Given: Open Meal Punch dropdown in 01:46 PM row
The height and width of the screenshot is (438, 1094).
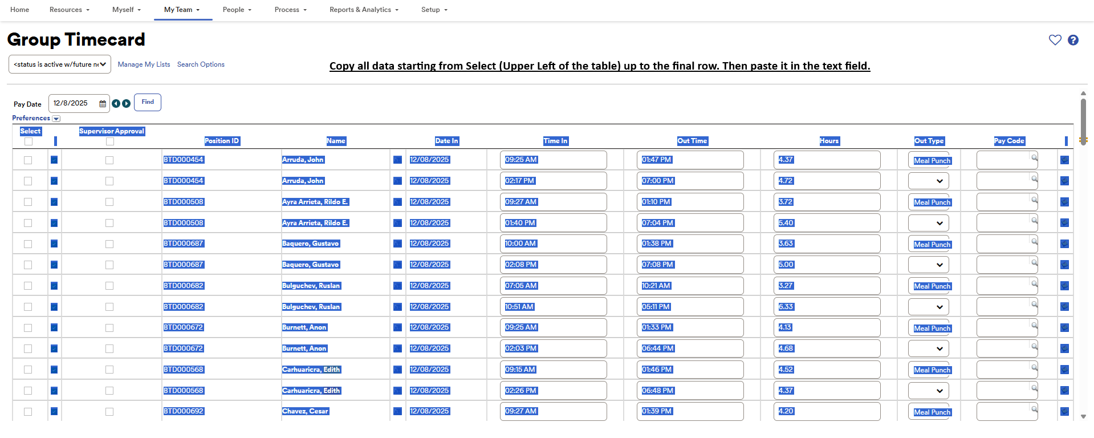Looking at the screenshot, I should click(929, 370).
